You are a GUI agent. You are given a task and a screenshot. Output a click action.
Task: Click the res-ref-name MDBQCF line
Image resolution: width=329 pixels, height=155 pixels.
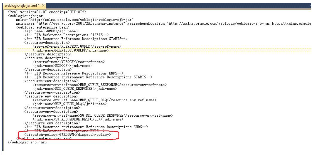click(x=68, y=62)
